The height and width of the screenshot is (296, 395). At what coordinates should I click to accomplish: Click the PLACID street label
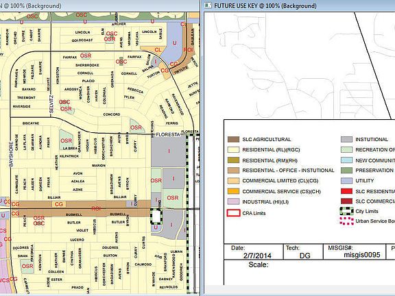point(88,81)
